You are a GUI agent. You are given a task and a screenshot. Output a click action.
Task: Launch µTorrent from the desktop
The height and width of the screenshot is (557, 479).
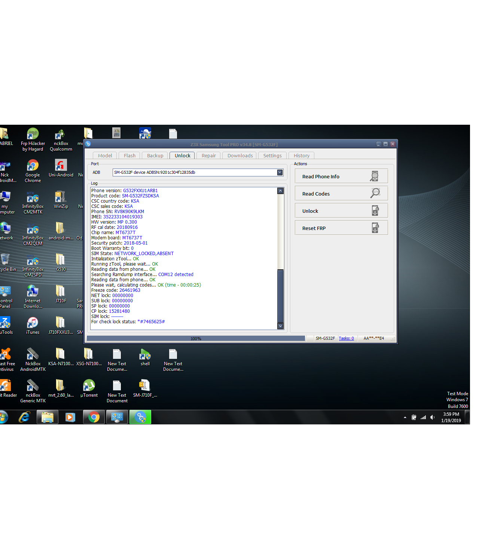click(x=89, y=389)
